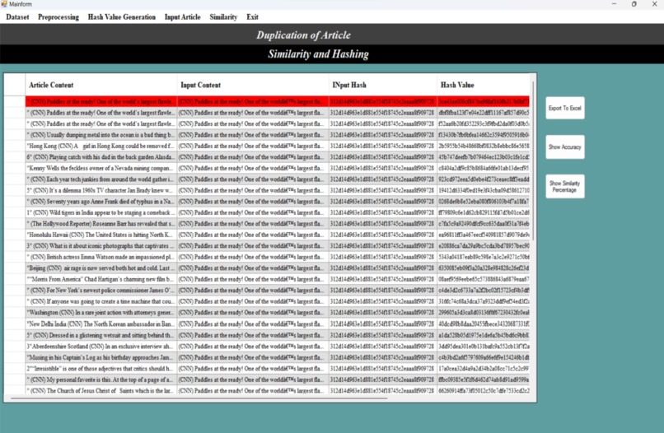Select the 'Church of Jesus Christ' article cell
The height and width of the screenshot is (433, 664).
(x=101, y=390)
